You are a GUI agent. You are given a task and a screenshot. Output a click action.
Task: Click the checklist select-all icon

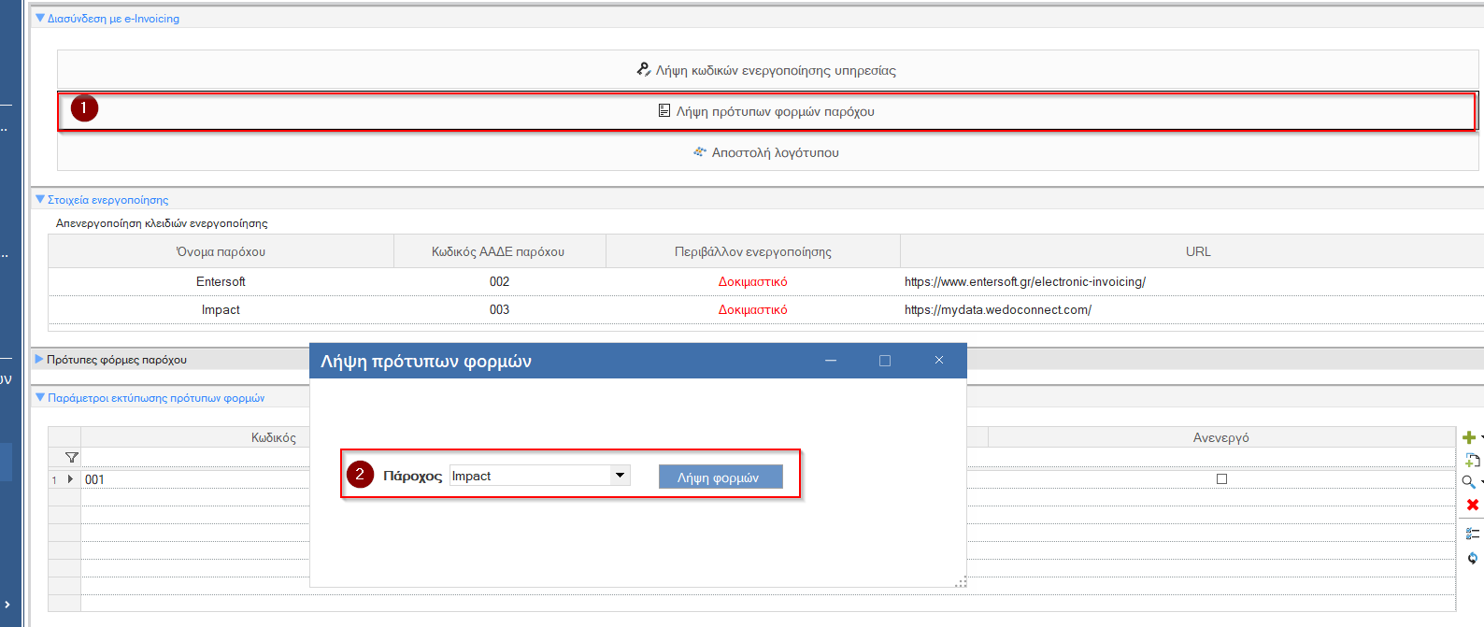[x=1473, y=534]
